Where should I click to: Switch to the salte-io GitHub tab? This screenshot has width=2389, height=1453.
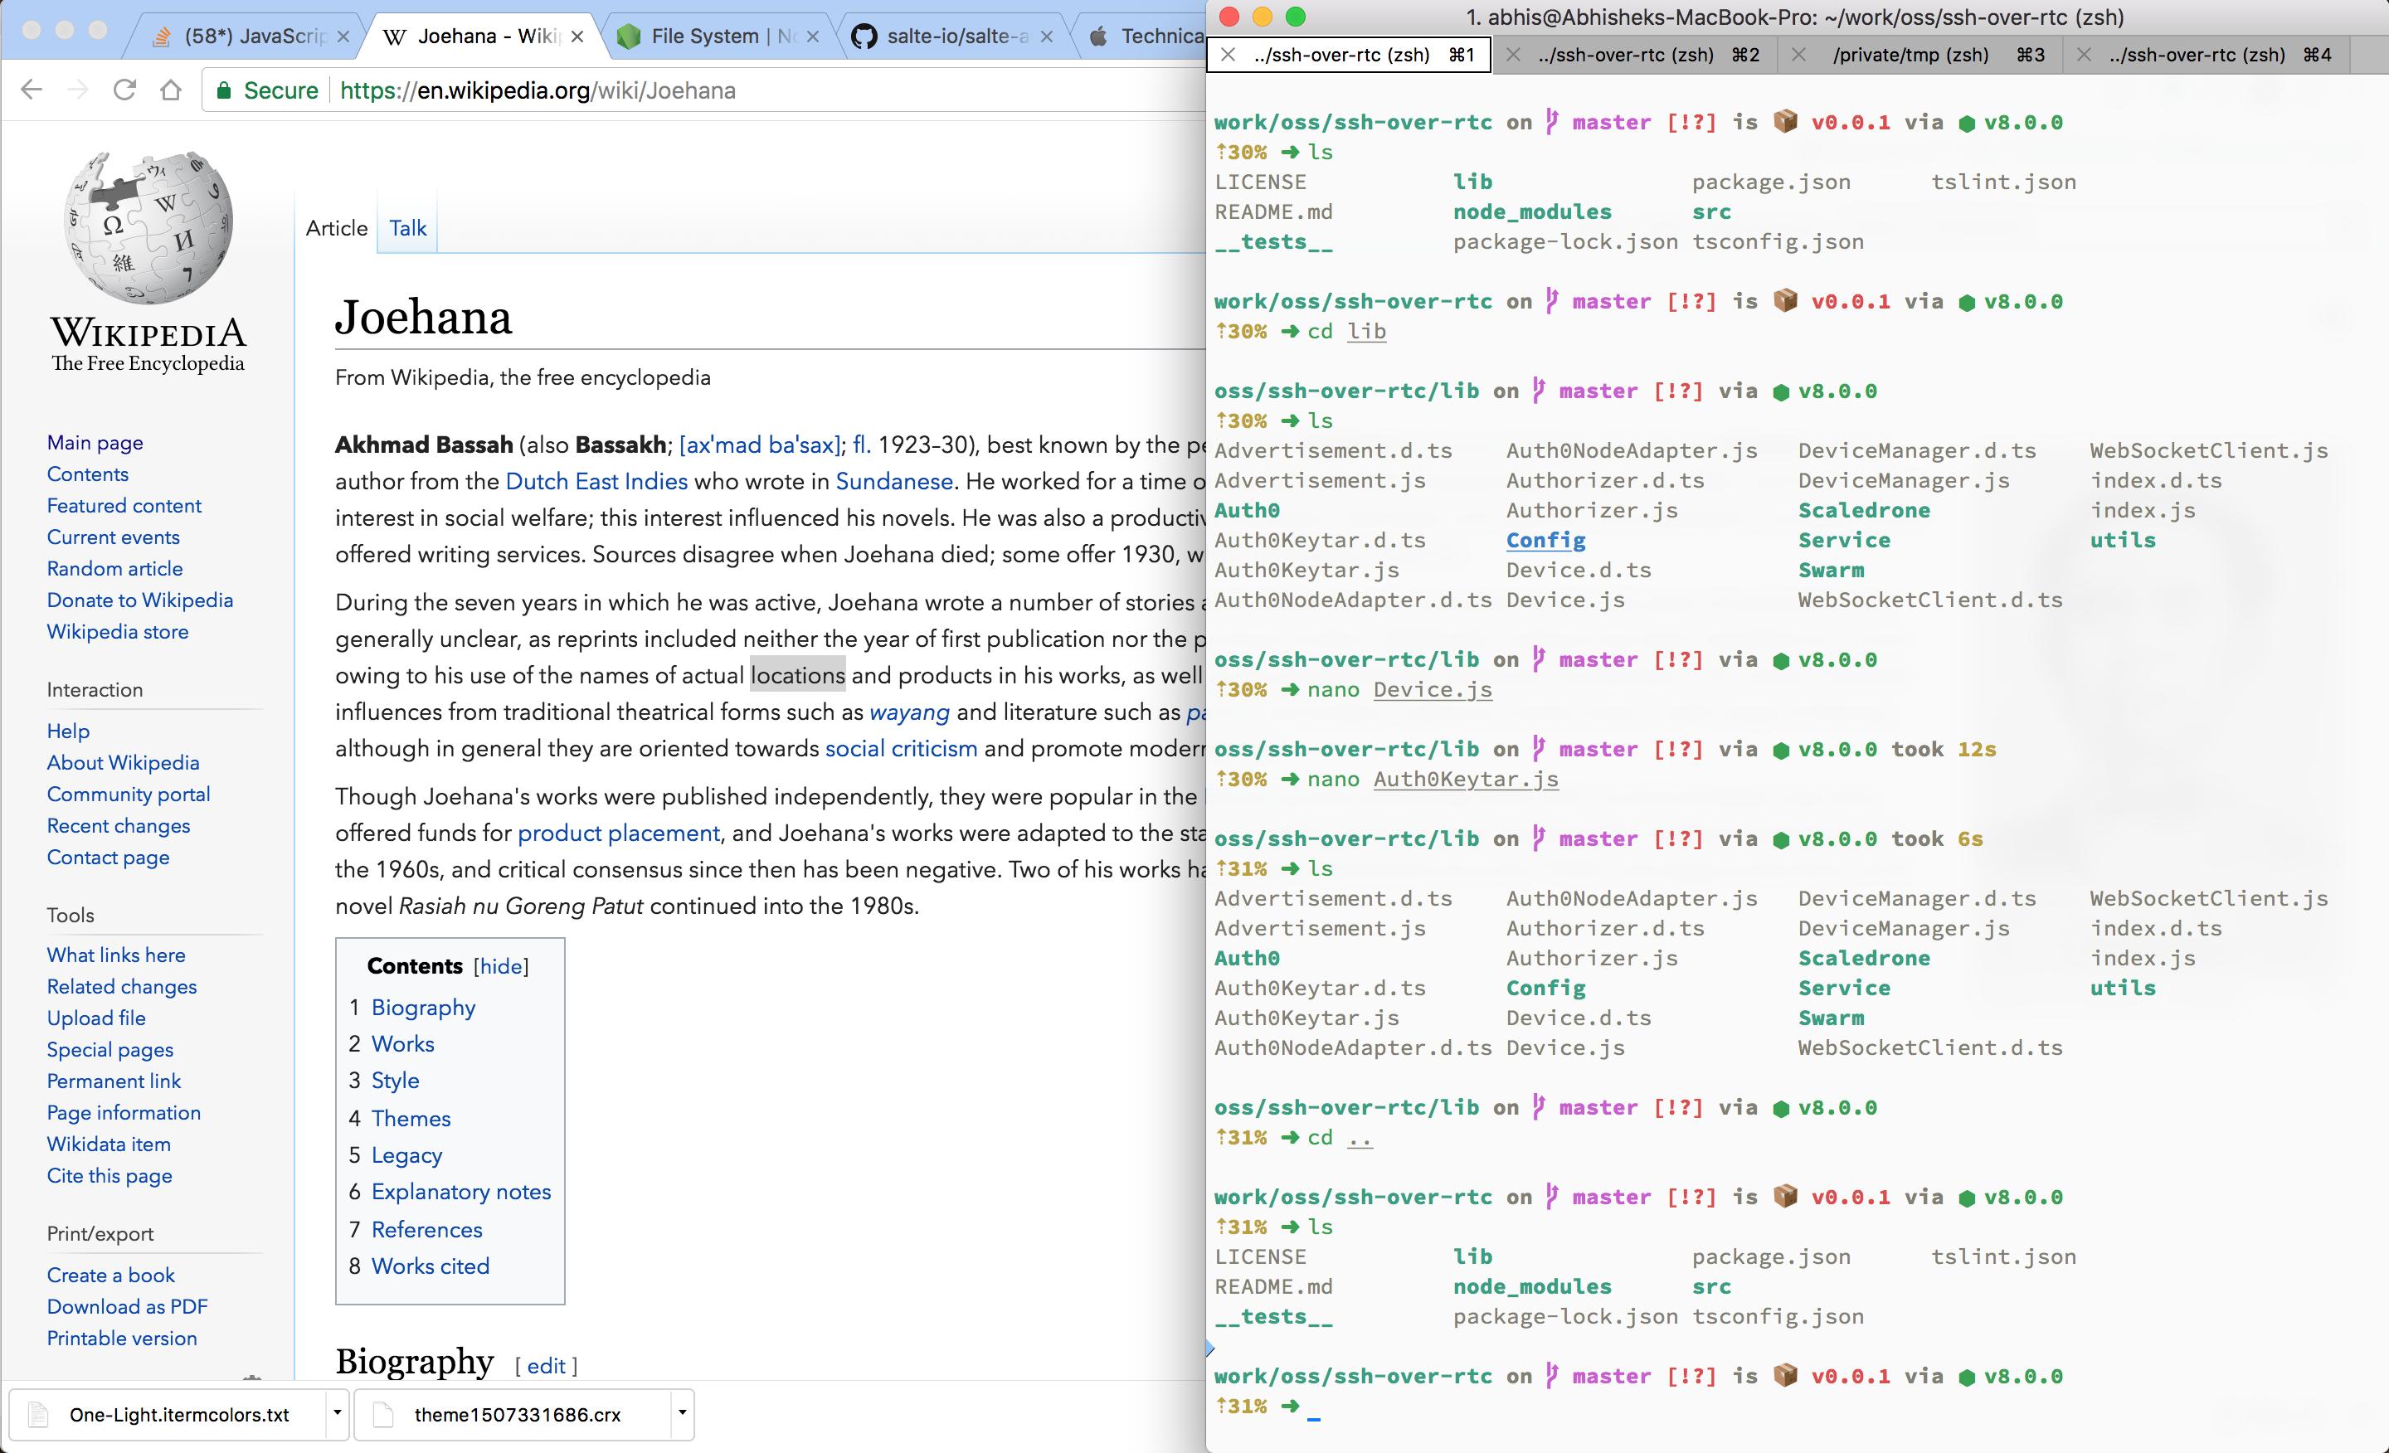[952, 36]
